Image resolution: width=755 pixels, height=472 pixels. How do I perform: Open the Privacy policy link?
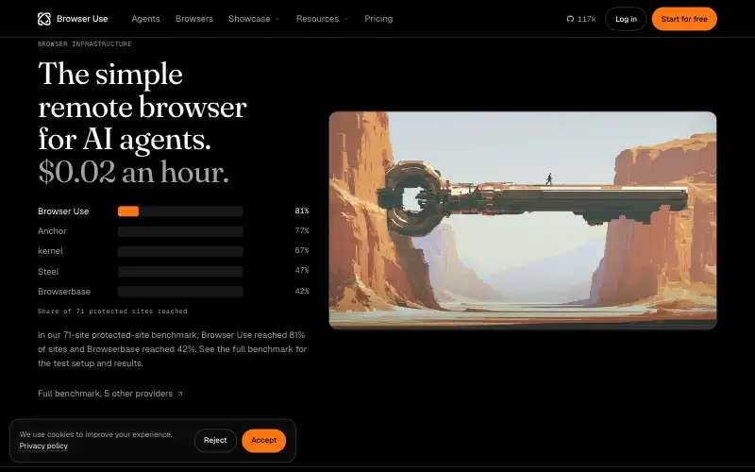coord(43,446)
